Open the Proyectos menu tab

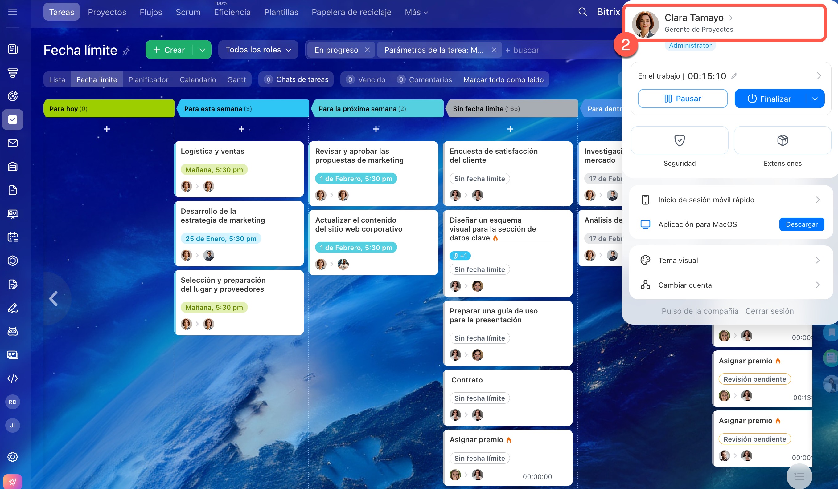point(107,12)
